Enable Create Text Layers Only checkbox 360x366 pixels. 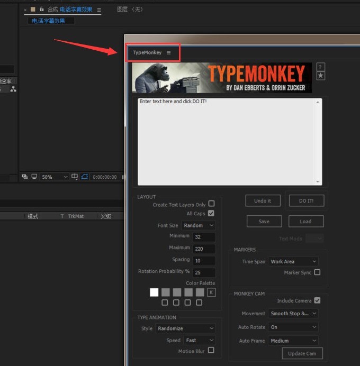[x=211, y=204]
